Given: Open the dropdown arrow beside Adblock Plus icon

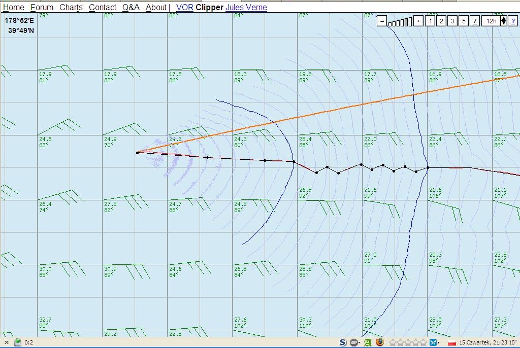Looking at the screenshot, I should (x=360, y=343).
